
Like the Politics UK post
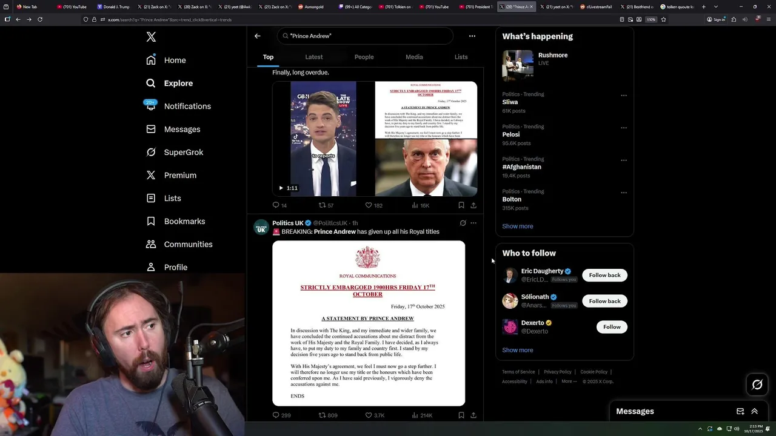click(x=375, y=415)
